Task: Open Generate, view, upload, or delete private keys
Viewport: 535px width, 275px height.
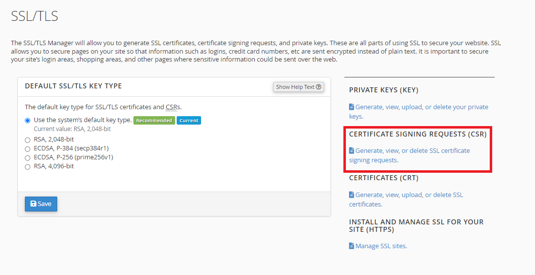Action: [x=419, y=112]
